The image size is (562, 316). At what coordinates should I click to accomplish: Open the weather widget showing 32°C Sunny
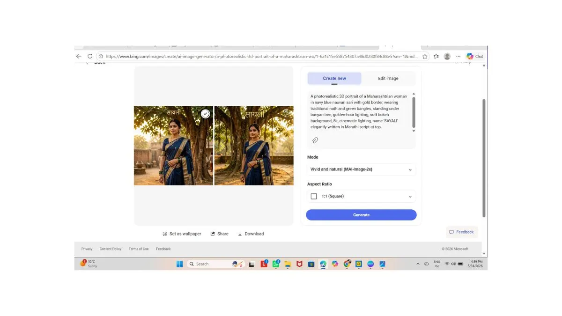point(89,264)
